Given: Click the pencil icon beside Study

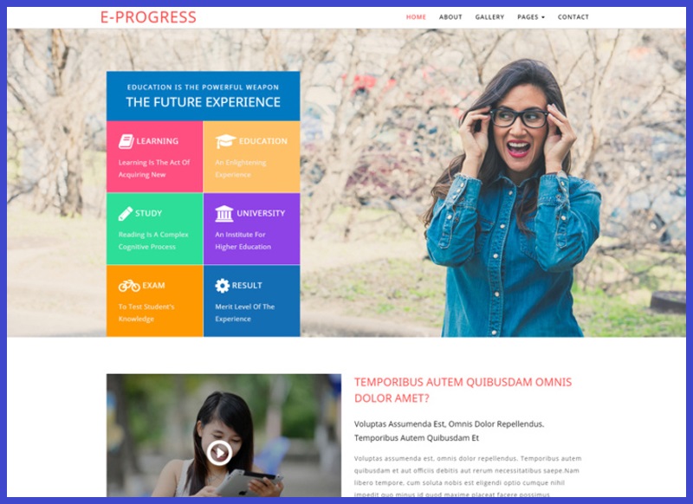Looking at the screenshot, I should 126,213.
